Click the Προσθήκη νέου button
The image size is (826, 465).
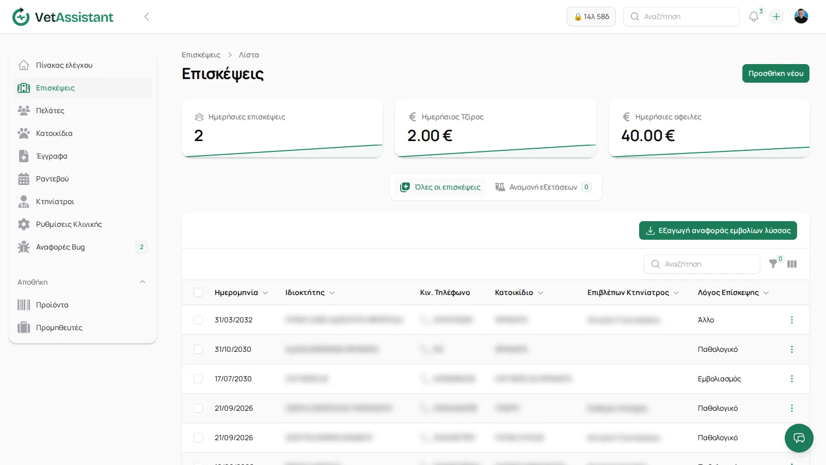click(776, 73)
